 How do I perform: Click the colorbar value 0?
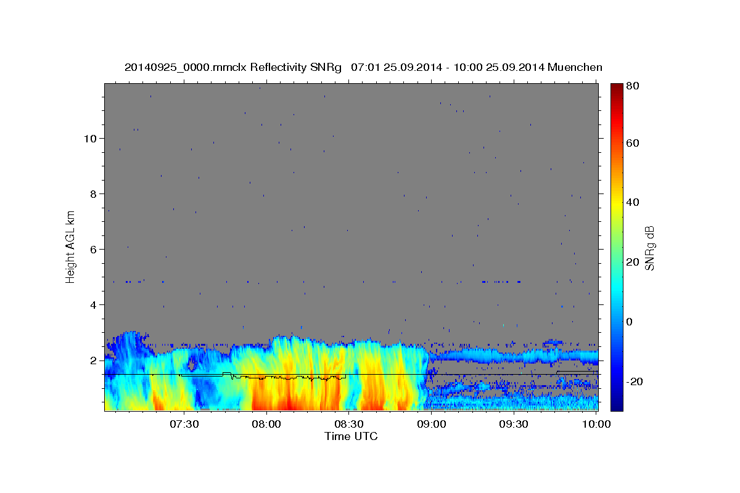pos(631,322)
